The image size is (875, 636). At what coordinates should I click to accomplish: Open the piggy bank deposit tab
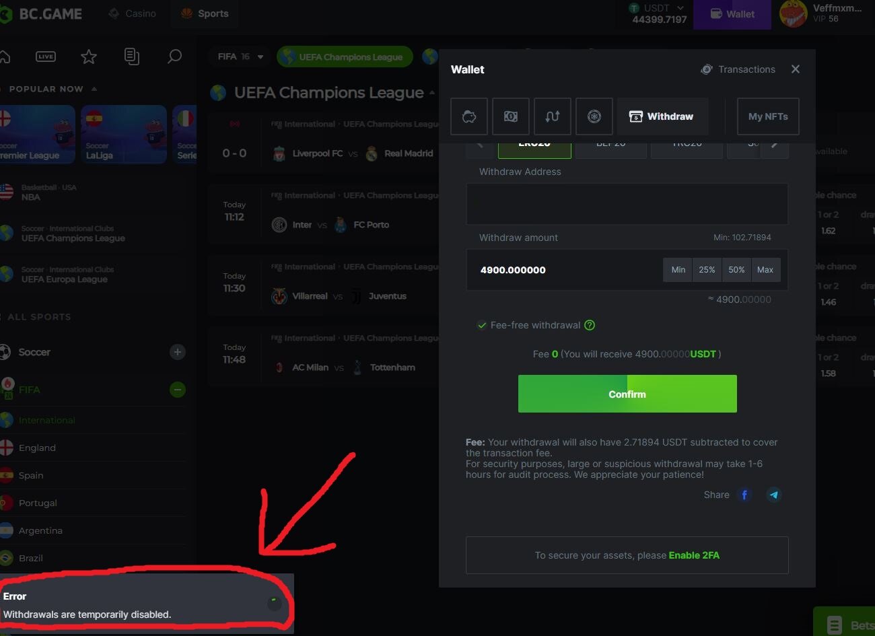click(469, 116)
